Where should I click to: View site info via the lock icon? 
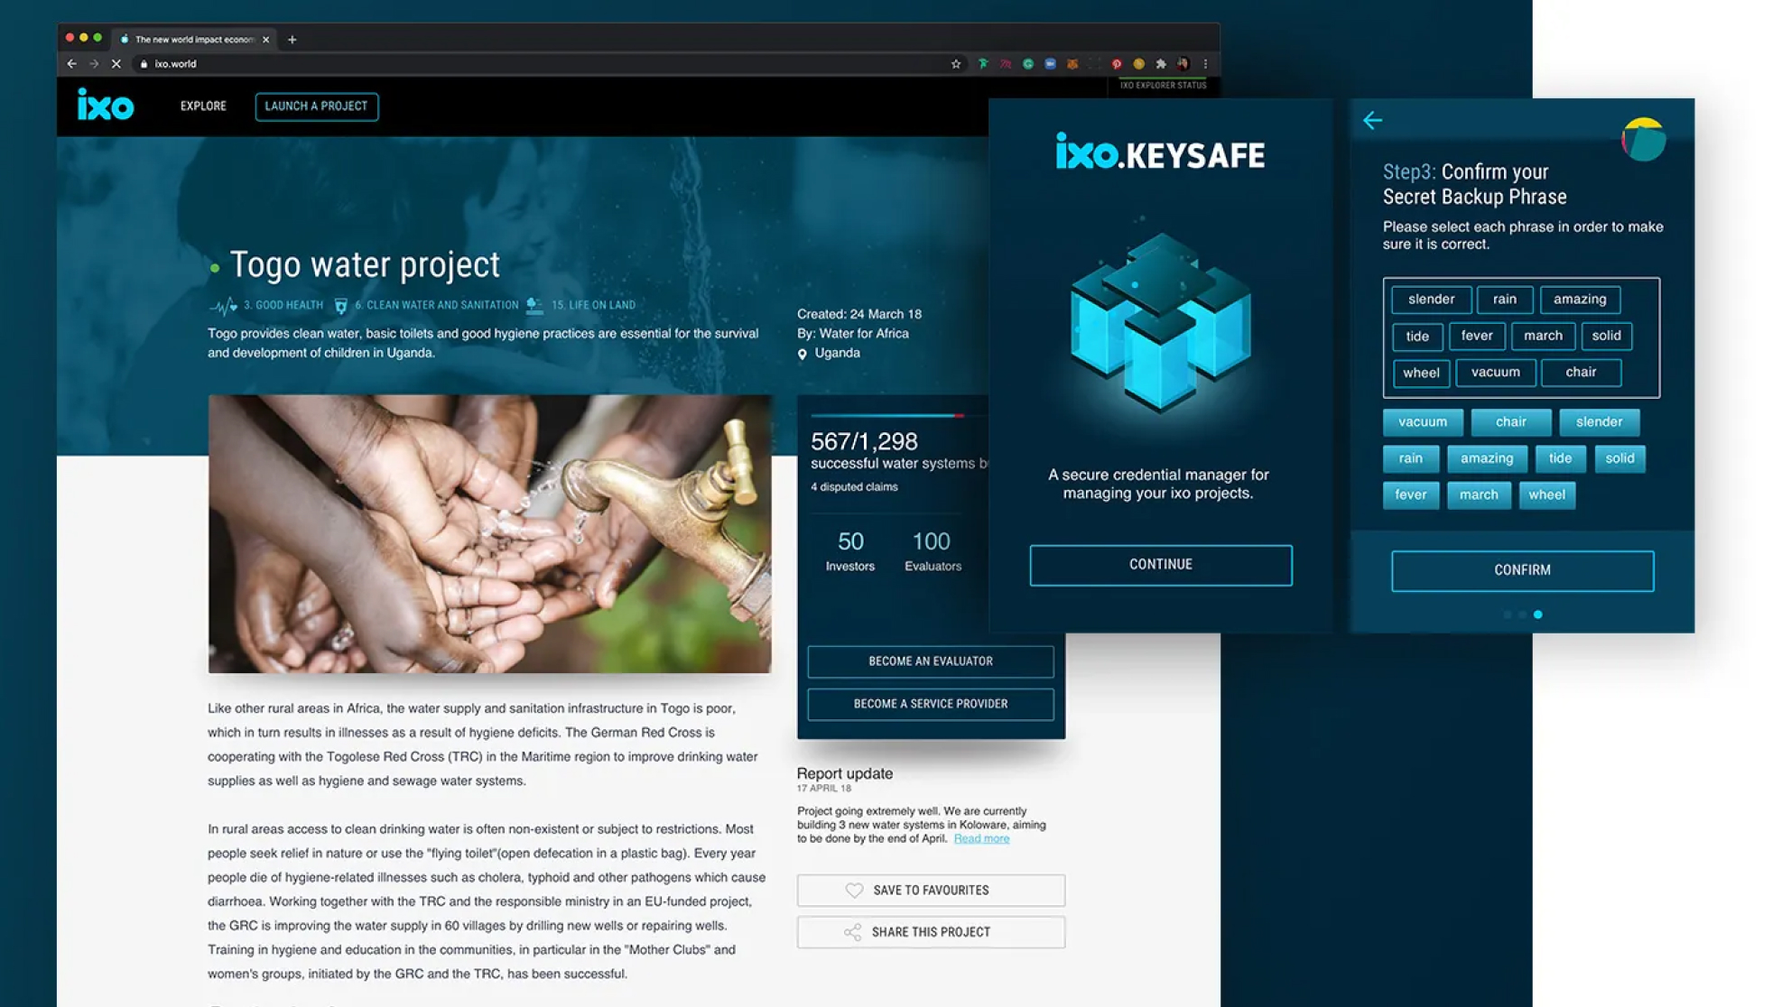[144, 64]
